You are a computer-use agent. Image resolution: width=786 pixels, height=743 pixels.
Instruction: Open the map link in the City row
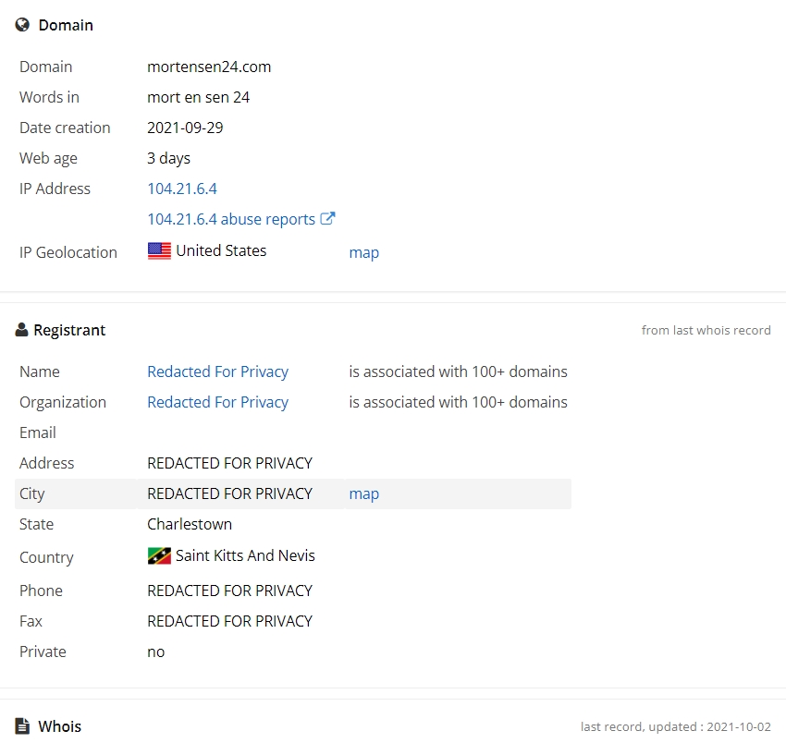coord(364,494)
